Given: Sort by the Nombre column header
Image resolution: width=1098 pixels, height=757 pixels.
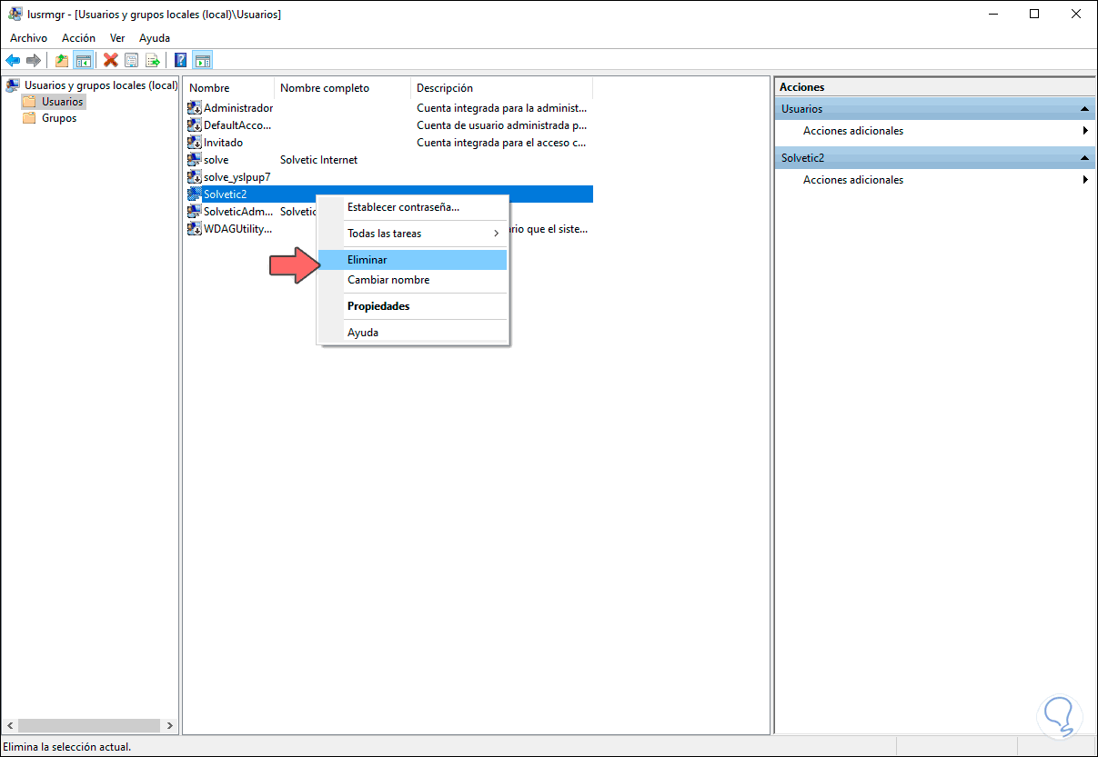Looking at the screenshot, I should click(228, 88).
